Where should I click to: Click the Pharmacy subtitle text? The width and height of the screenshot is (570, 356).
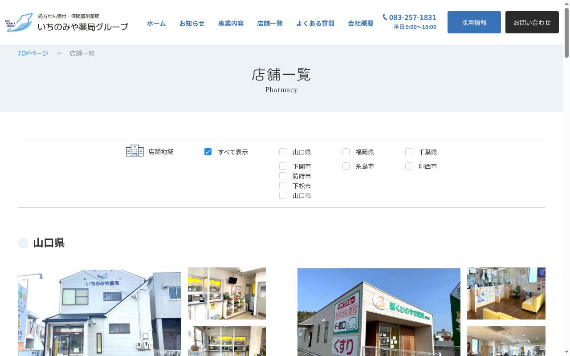[281, 90]
